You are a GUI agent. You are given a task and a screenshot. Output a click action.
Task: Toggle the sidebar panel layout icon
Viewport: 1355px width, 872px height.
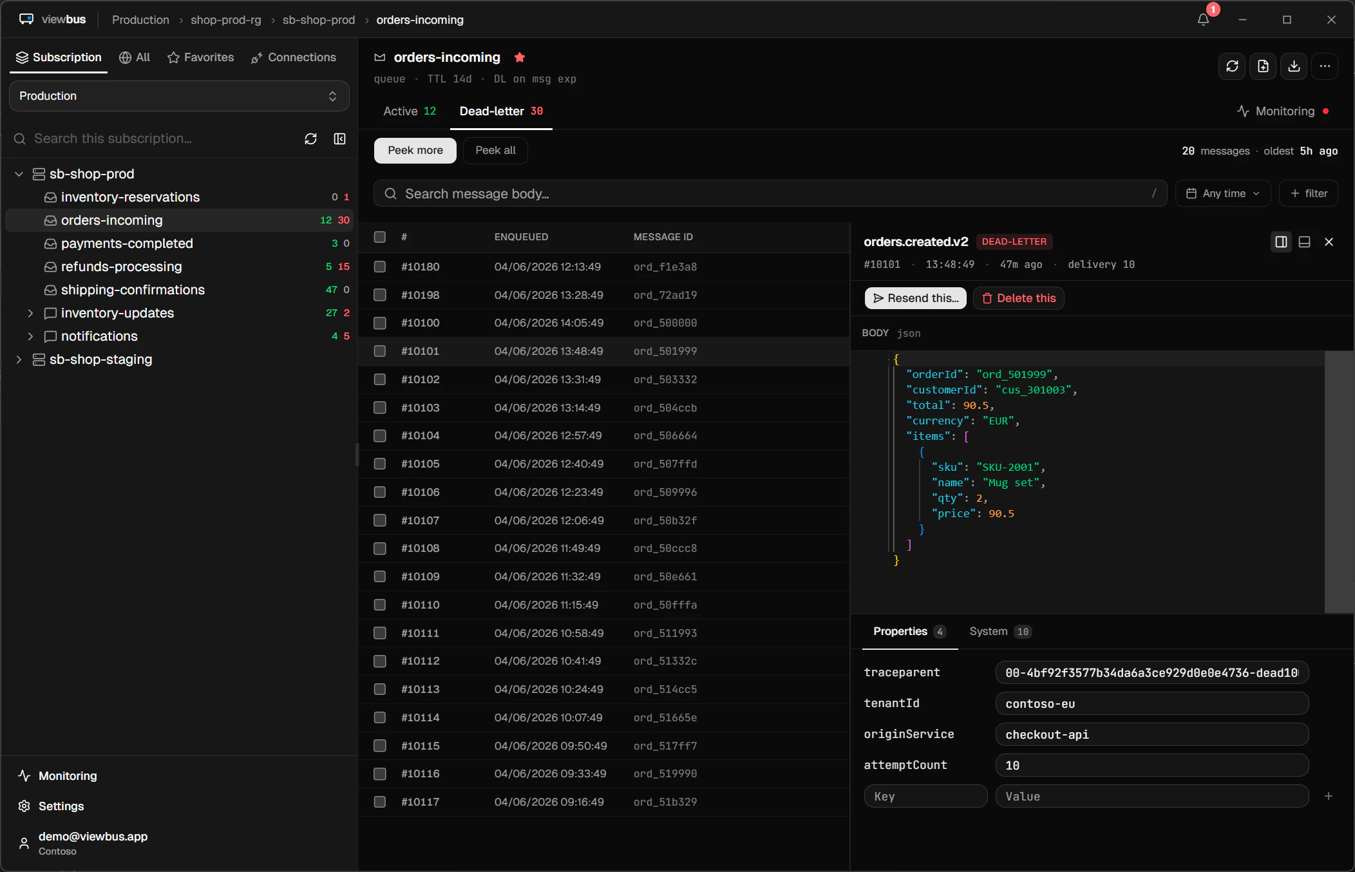pos(340,138)
